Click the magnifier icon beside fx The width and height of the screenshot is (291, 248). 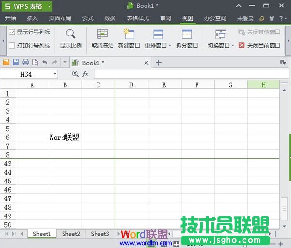[75, 74]
